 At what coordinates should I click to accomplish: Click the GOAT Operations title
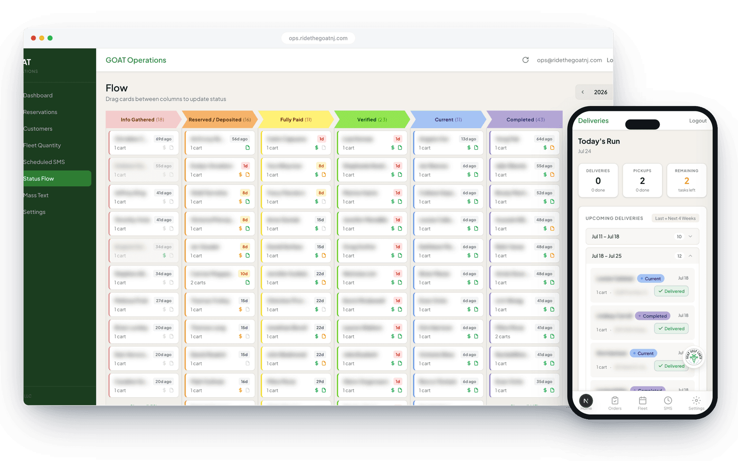[x=136, y=60]
